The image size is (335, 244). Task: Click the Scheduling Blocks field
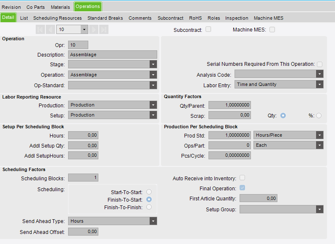83,177
